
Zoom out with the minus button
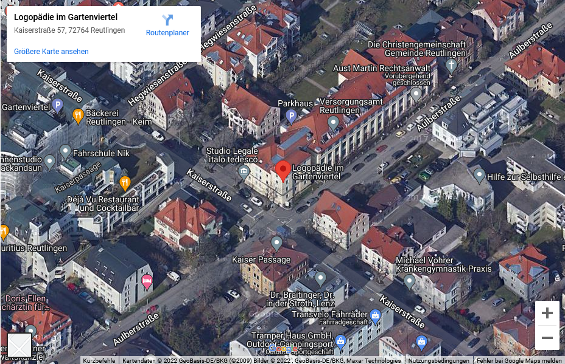(x=547, y=338)
